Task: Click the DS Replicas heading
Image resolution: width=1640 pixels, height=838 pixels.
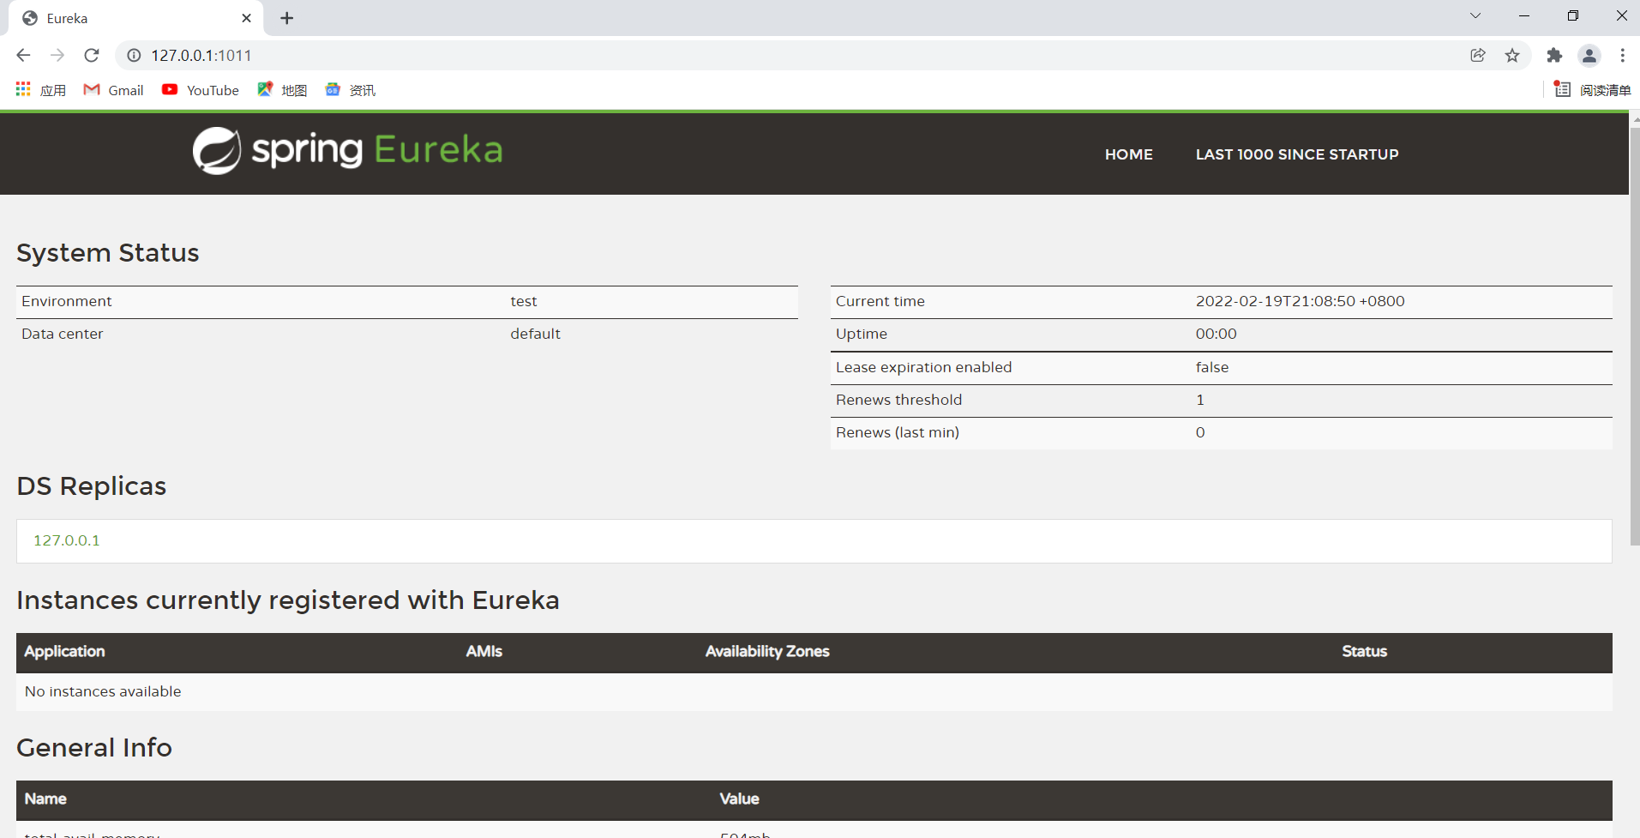Action: [92, 486]
